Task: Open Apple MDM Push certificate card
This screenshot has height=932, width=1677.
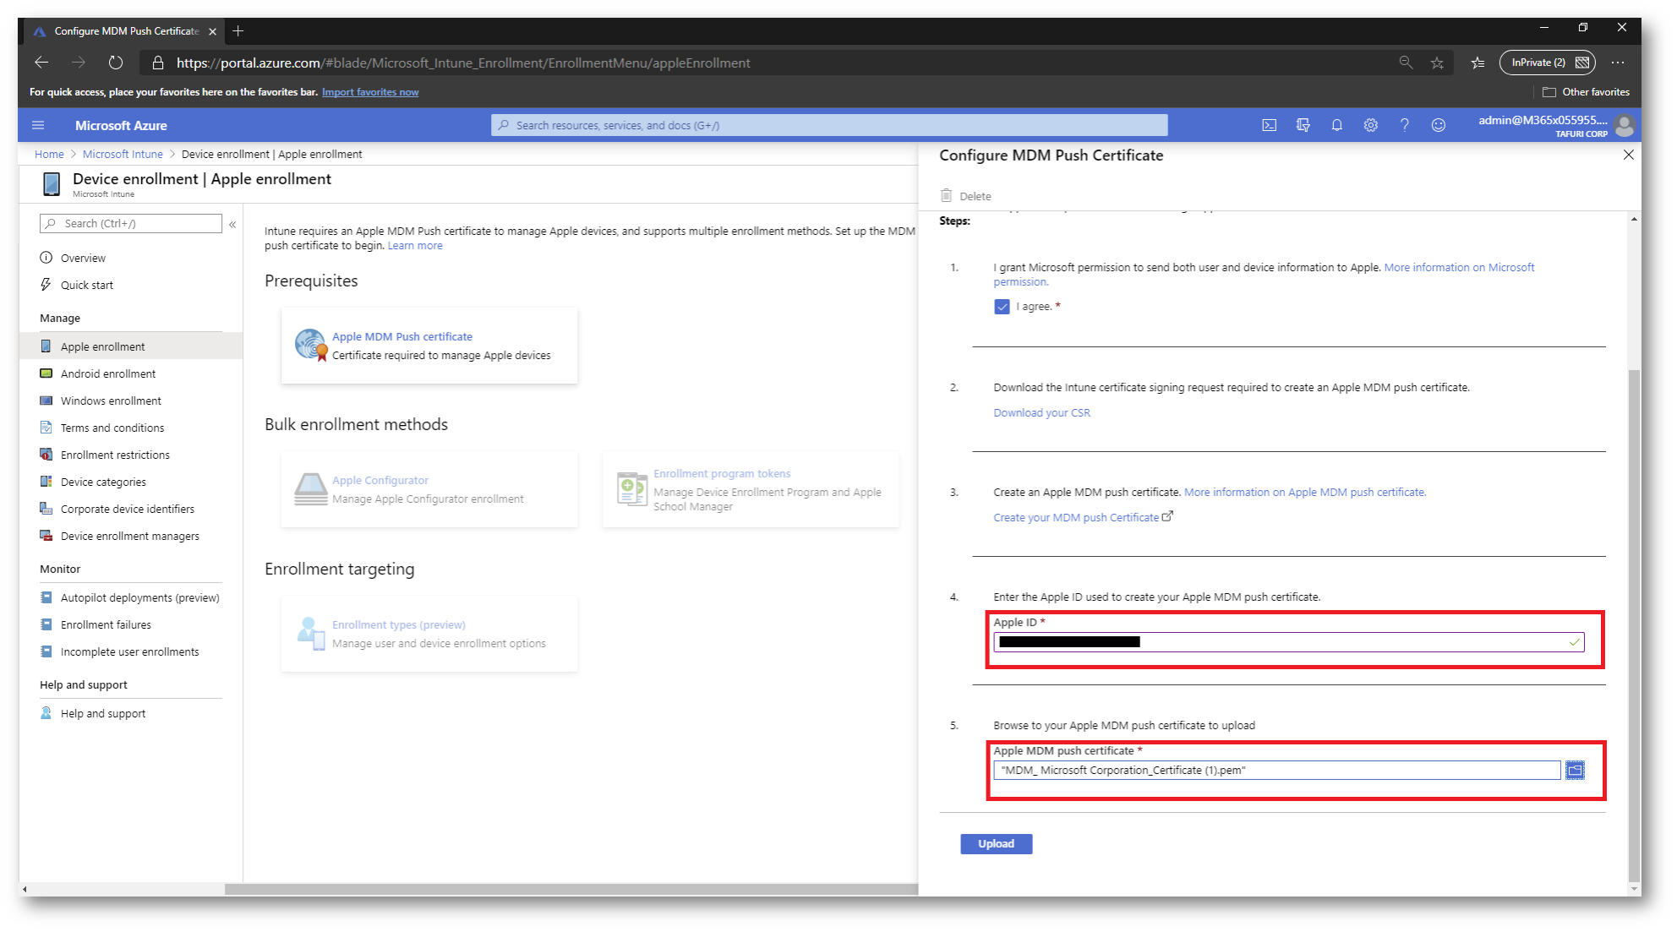Action: coord(429,346)
